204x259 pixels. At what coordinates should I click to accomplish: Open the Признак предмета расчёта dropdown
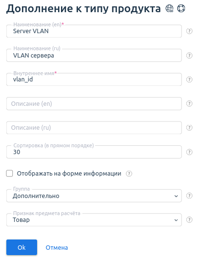pyautogui.click(x=94, y=220)
